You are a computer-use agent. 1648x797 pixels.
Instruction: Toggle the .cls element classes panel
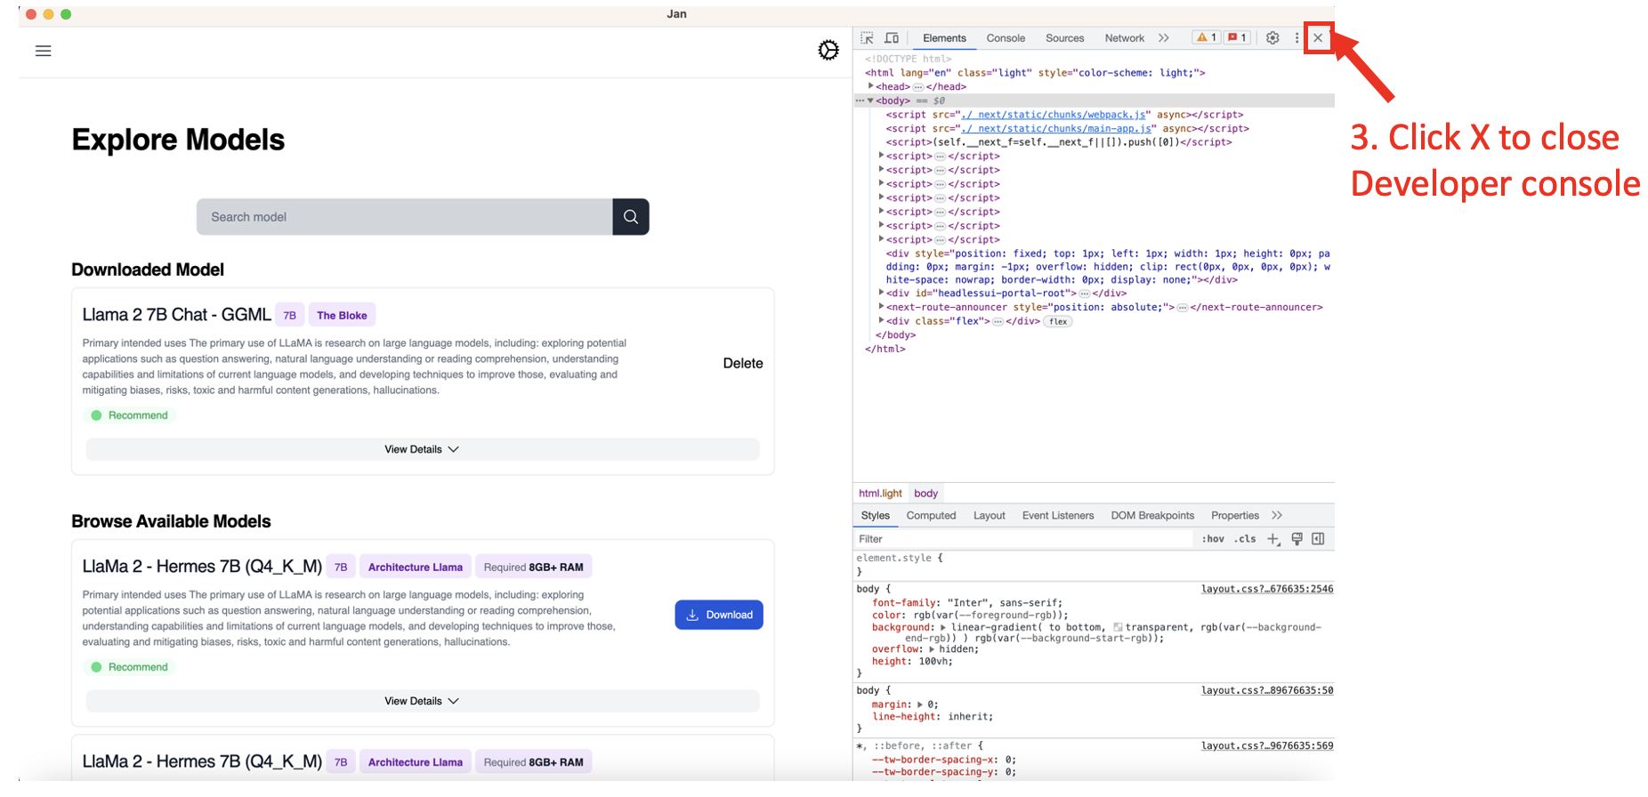[1245, 539]
